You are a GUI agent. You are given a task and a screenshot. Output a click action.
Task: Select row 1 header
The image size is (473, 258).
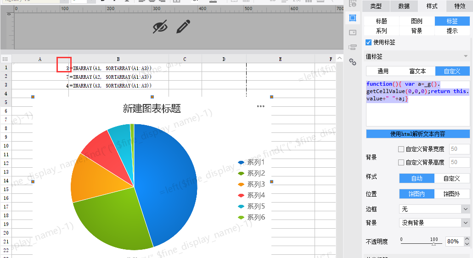(x=6, y=67)
